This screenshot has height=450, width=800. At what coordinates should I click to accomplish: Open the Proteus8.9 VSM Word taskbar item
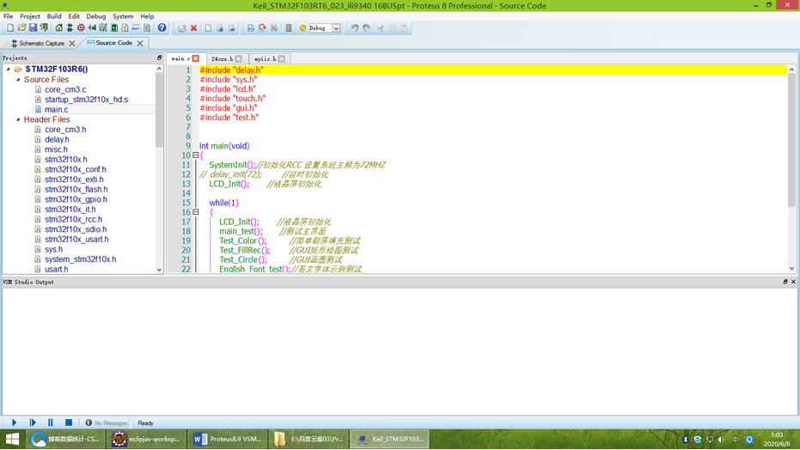coord(228,439)
